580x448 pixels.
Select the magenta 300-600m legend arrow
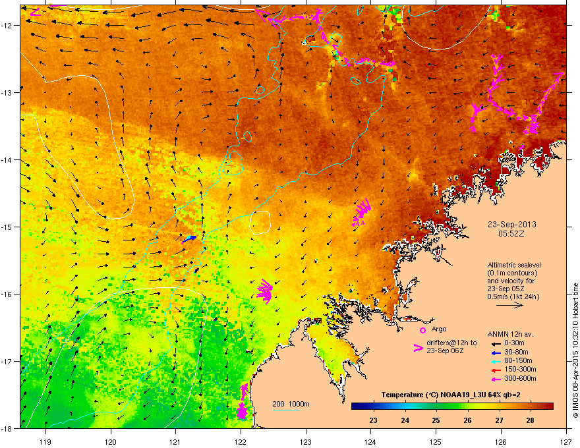point(496,379)
